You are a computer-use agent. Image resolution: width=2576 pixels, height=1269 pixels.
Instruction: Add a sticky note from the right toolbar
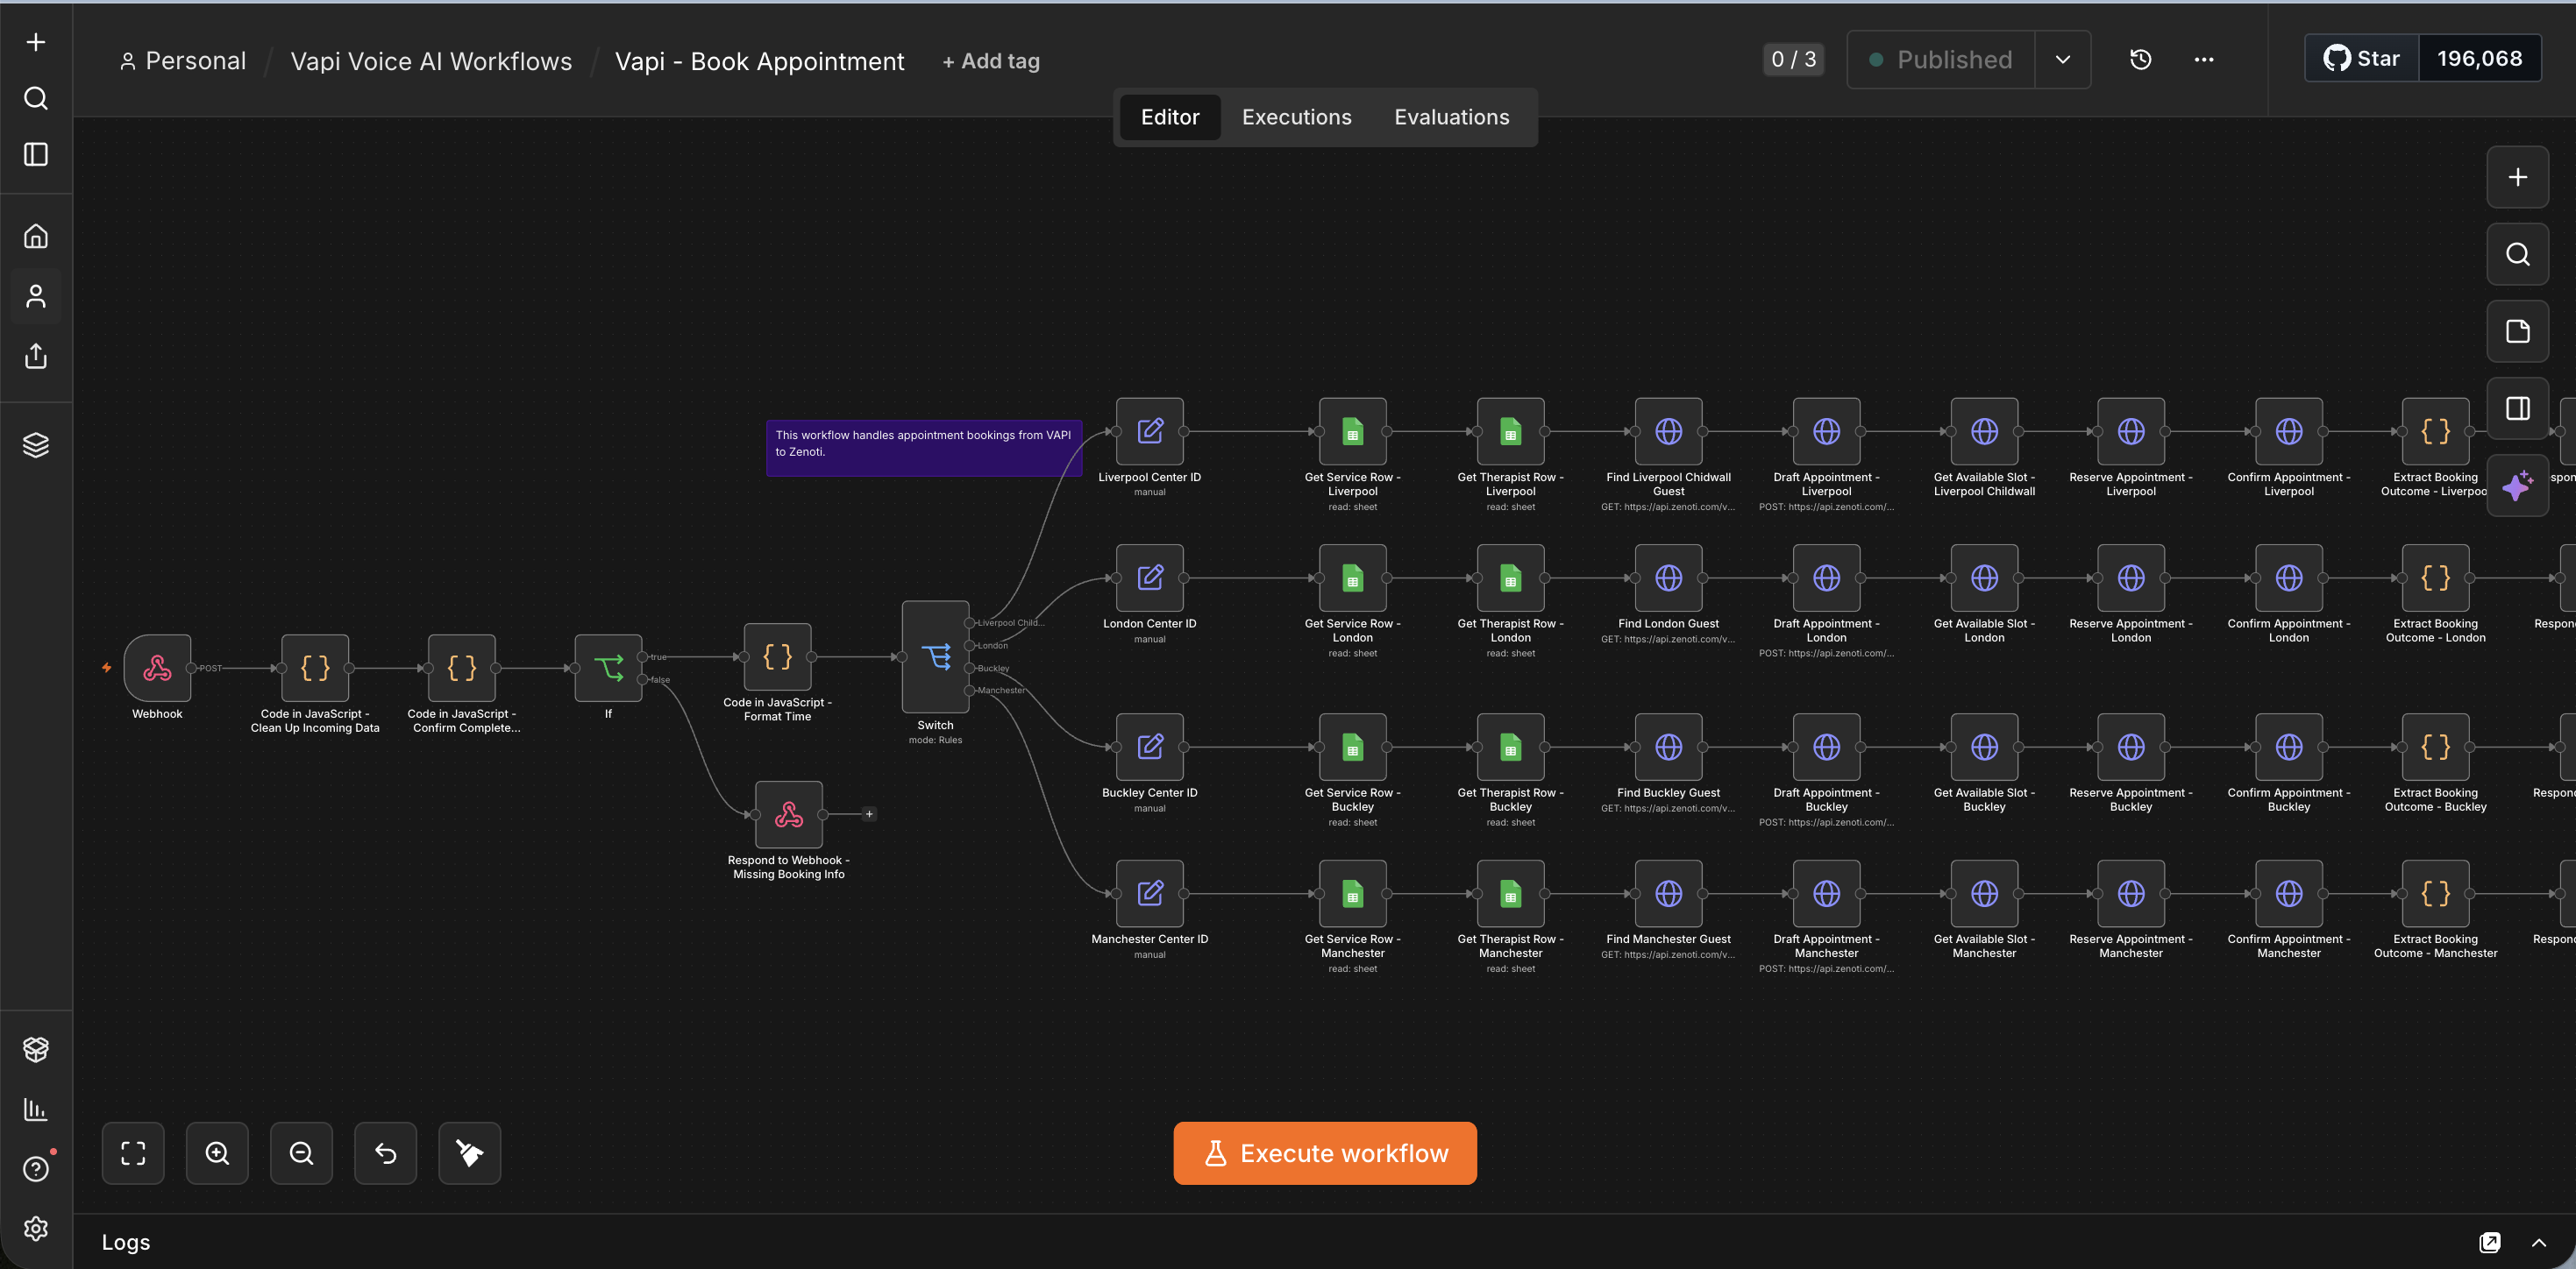(2517, 332)
